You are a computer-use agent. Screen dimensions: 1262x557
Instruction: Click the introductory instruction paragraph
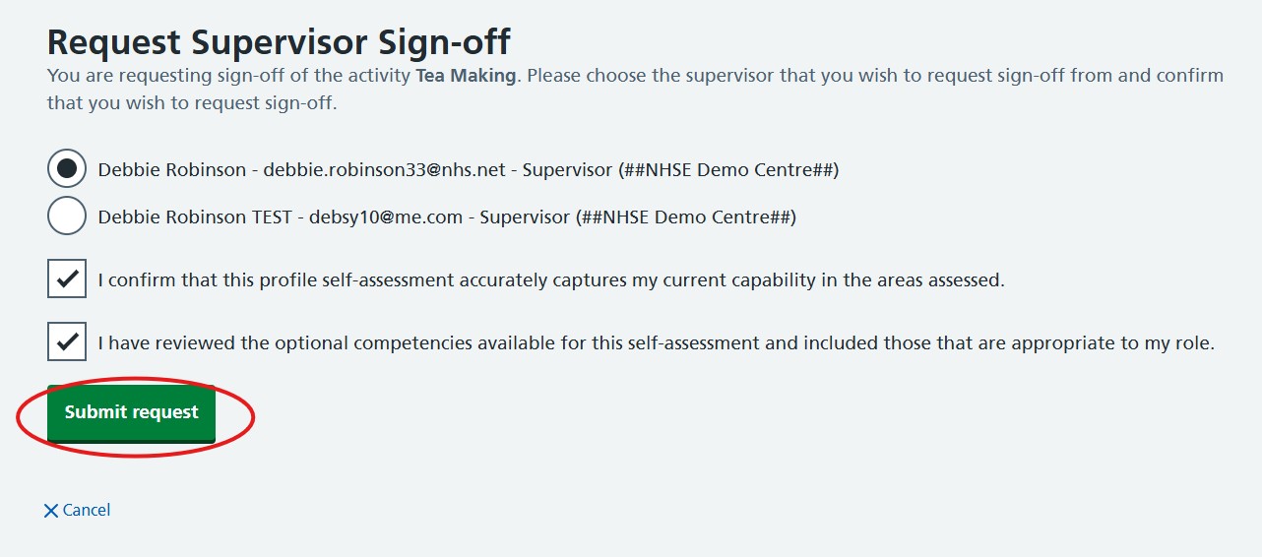coord(635,89)
